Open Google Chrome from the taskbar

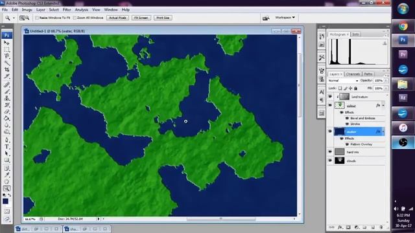click(403, 26)
